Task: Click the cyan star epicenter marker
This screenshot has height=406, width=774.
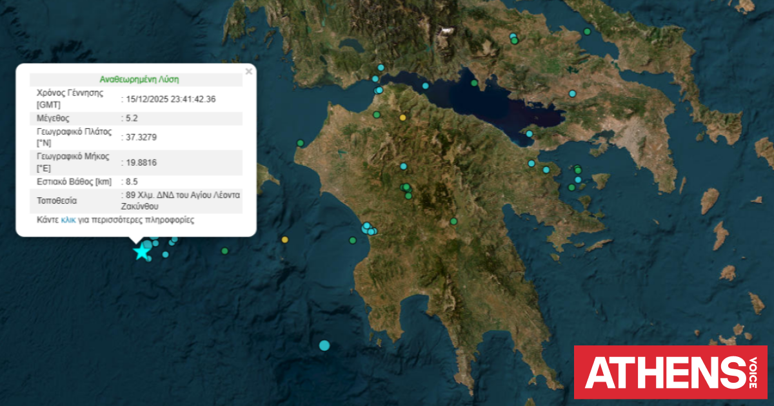Action: [x=141, y=251]
